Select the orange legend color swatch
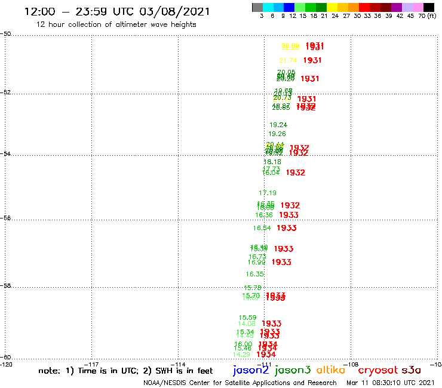The image size is (442, 388). (x=354, y=7)
